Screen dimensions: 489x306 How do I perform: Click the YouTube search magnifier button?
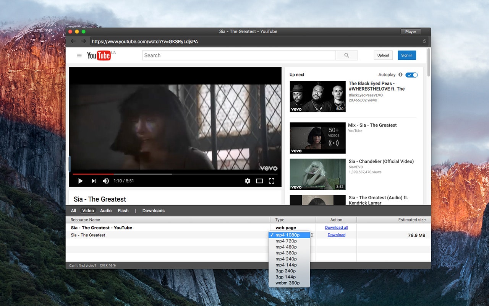tap(347, 55)
